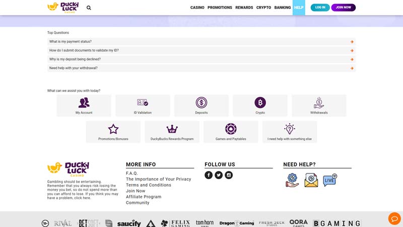The height and width of the screenshot is (227, 403).
Task: Open the Promotions menu item
Action: tap(220, 8)
